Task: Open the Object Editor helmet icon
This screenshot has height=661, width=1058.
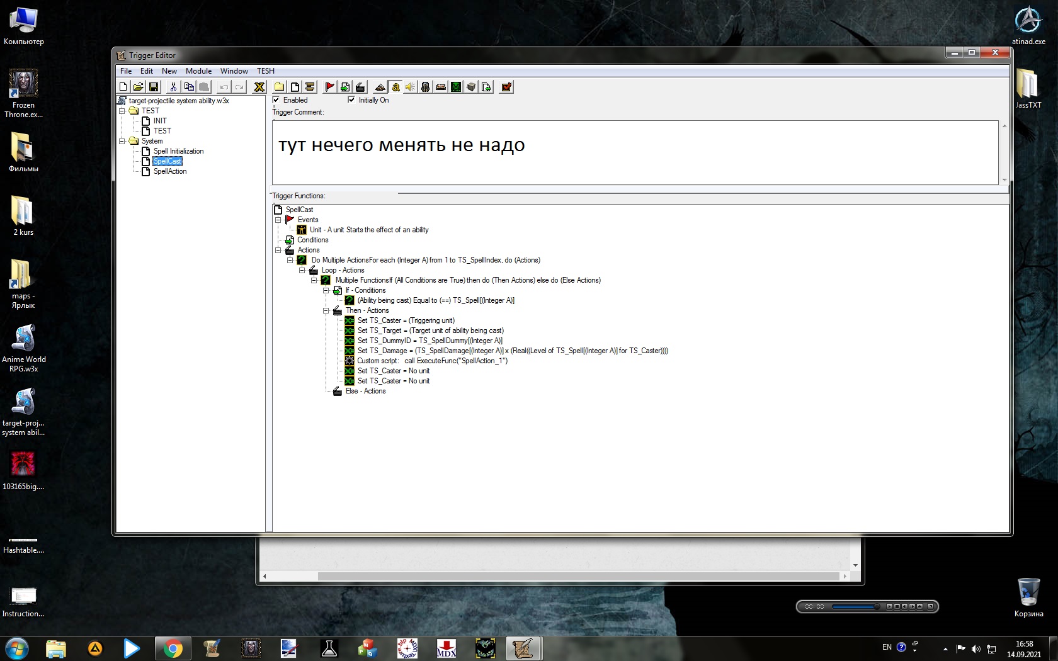Action: coord(425,87)
